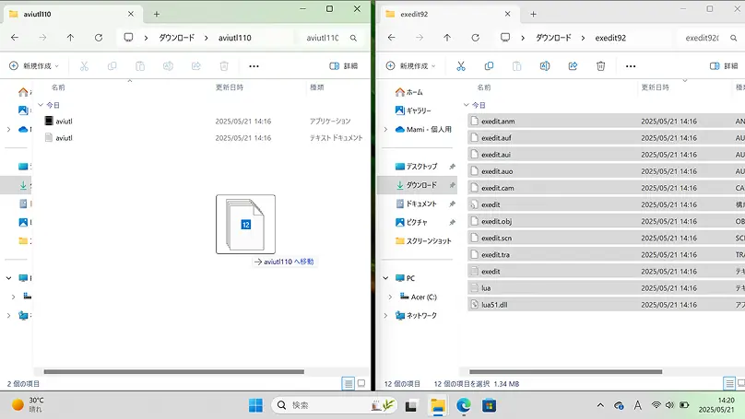Image resolution: width=745 pixels, height=419 pixels.
Task: Open ドキュメント in exedit92 sidebar
Action: point(416,204)
